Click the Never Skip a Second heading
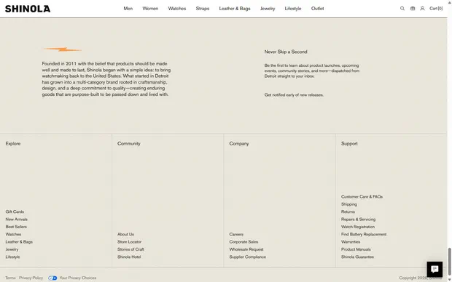Image resolution: width=452 pixels, height=282 pixels. tap(286, 52)
